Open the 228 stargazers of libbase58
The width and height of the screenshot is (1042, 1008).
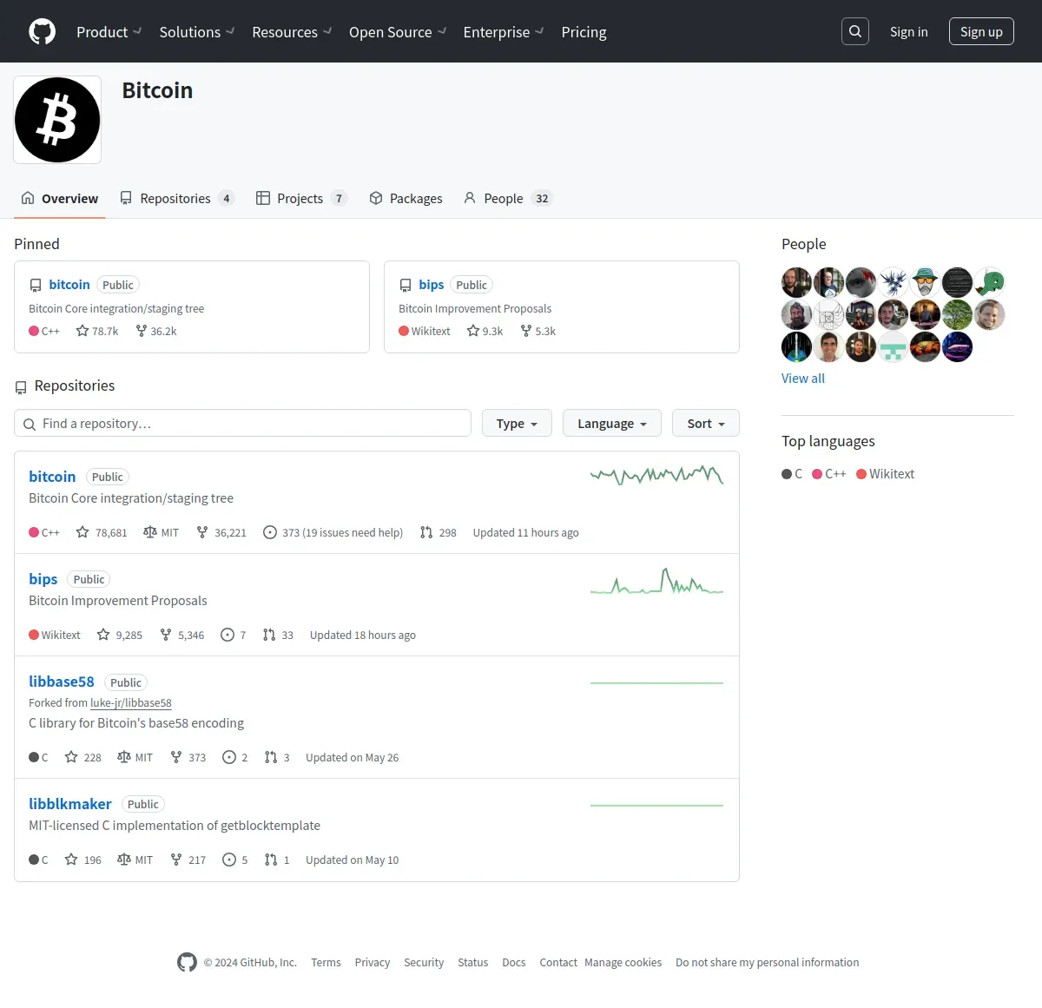(83, 757)
